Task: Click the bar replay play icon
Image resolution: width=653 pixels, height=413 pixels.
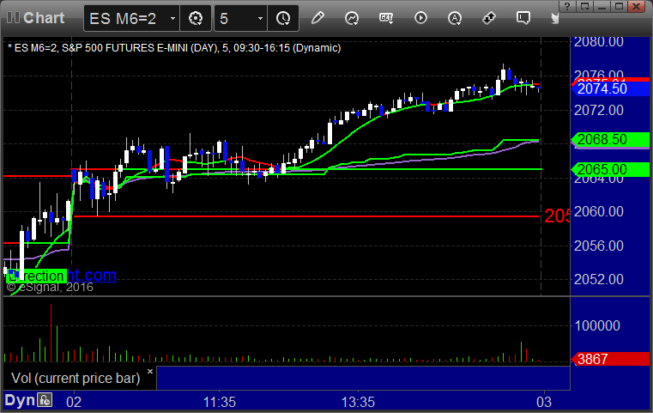Action: pyautogui.click(x=420, y=18)
